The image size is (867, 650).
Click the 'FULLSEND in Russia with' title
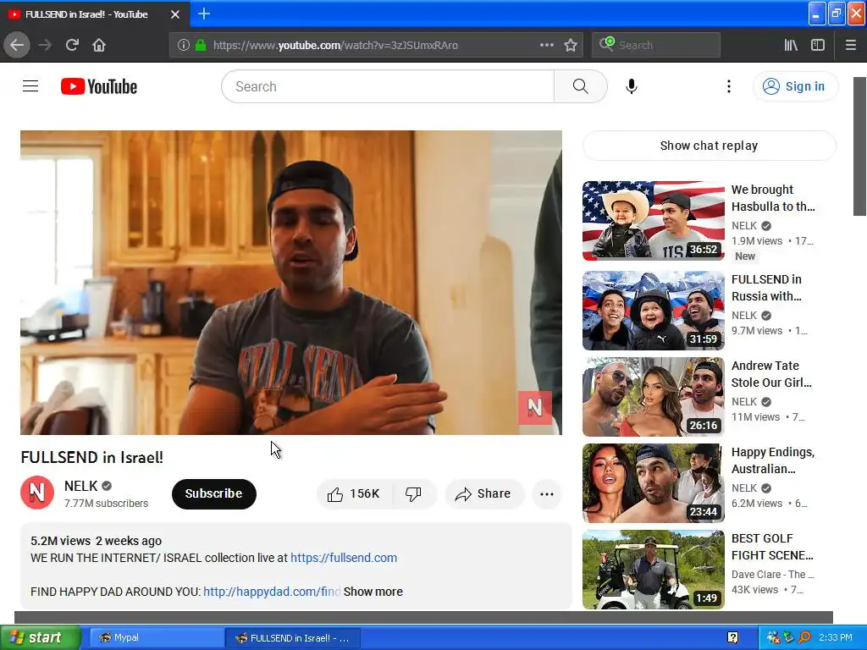pyautogui.click(x=767, y=288)
